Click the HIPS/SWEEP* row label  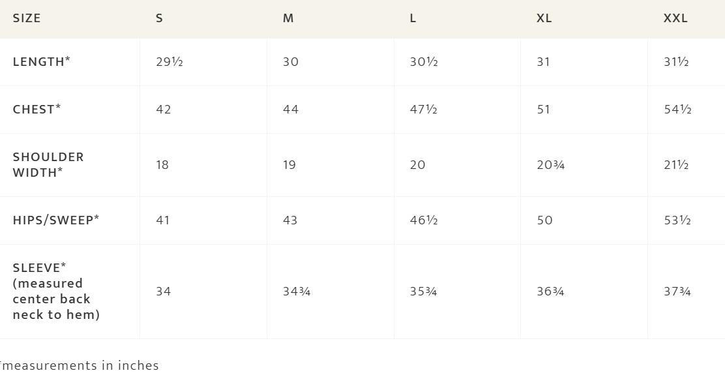(x=56, y=220)
